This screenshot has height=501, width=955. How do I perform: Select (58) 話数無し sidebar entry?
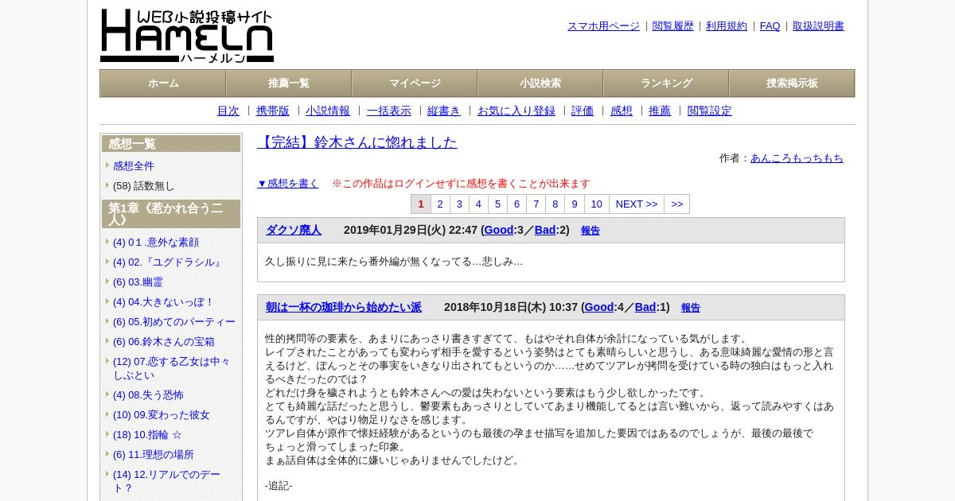(x=143, y=186)
